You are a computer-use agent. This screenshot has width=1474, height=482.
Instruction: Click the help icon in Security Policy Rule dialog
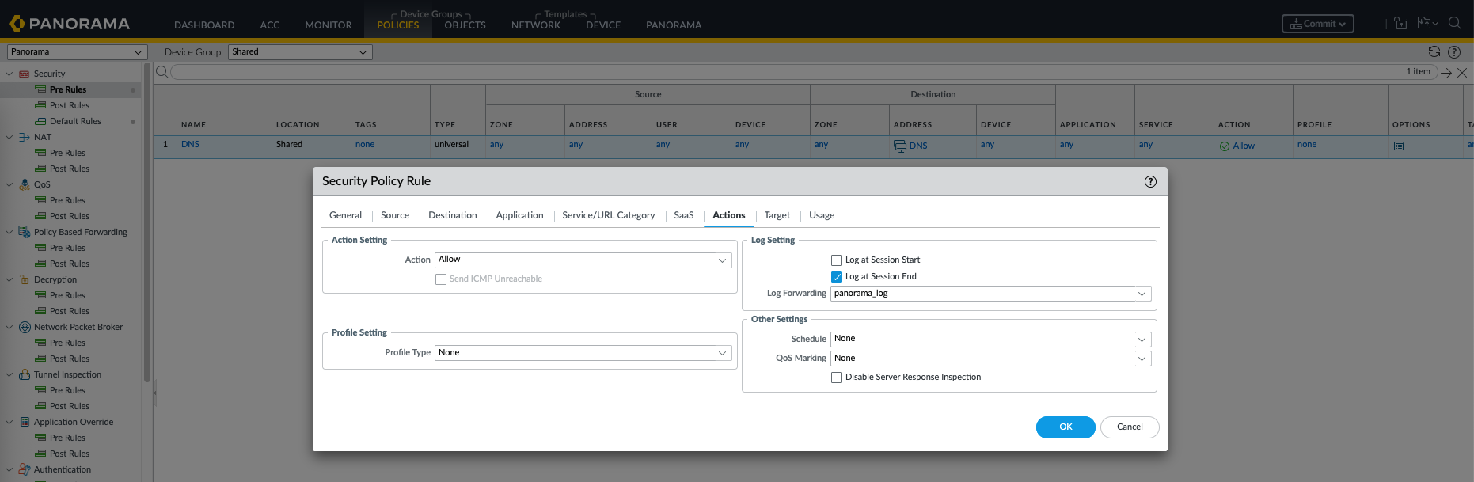coord(1150,182)
